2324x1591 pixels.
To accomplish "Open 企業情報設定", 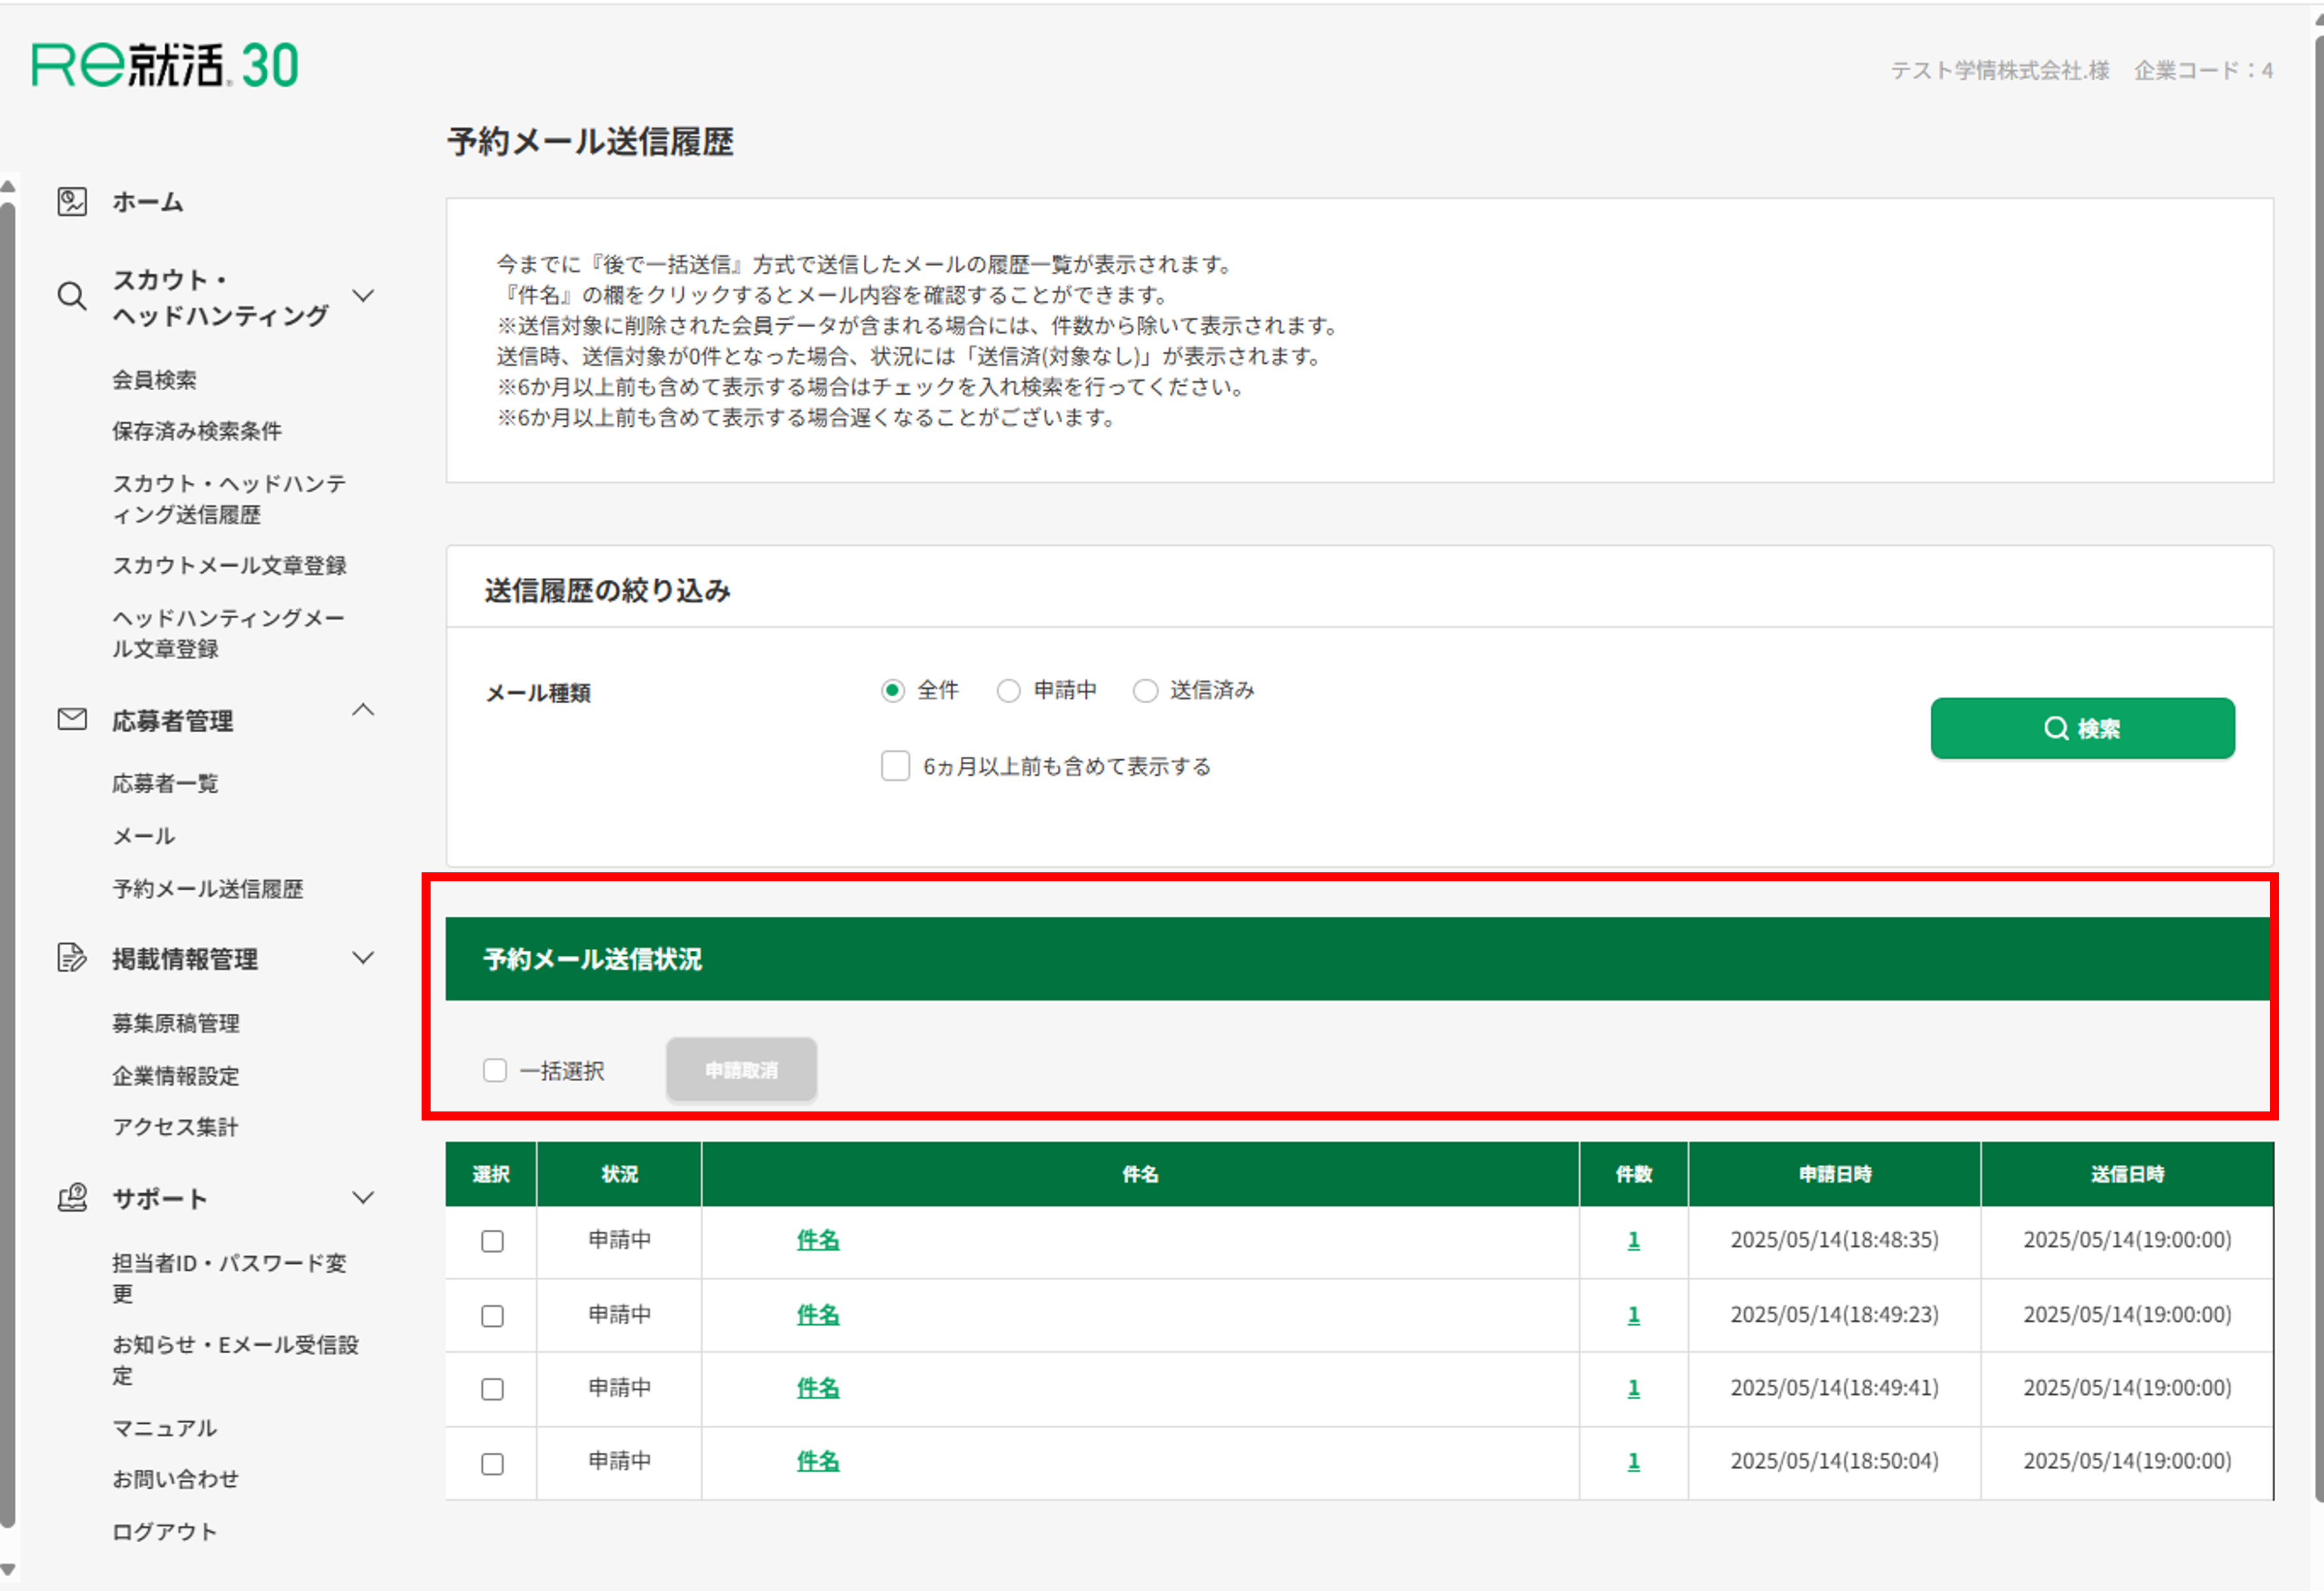I will point(176,1076).
